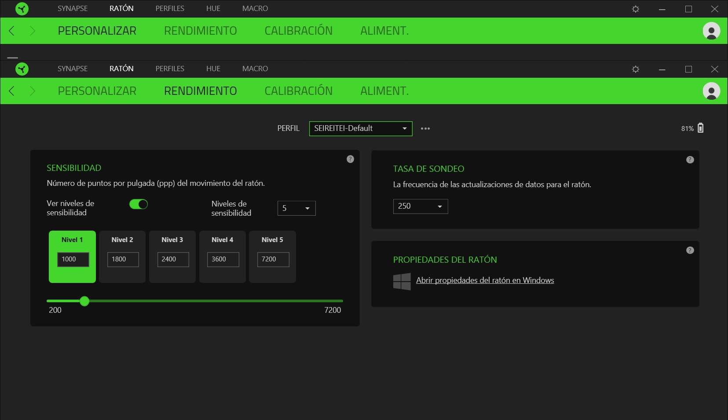Viewport: 728px width, 420px height.
Task: Click the Nivel 2 DPI field showing 1800
Action: [123, 259]
